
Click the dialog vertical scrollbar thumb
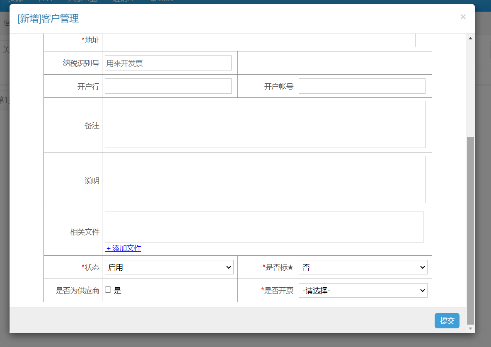(470, 231)
